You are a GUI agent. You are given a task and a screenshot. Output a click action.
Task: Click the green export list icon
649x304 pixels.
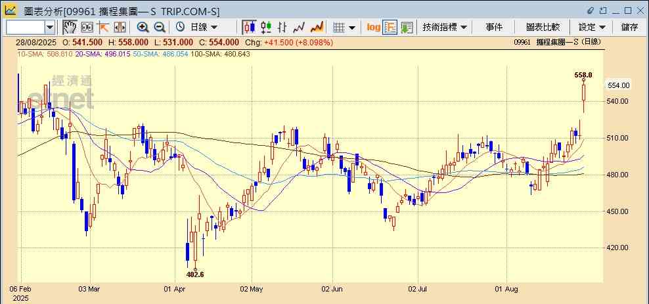pos(407,28)
